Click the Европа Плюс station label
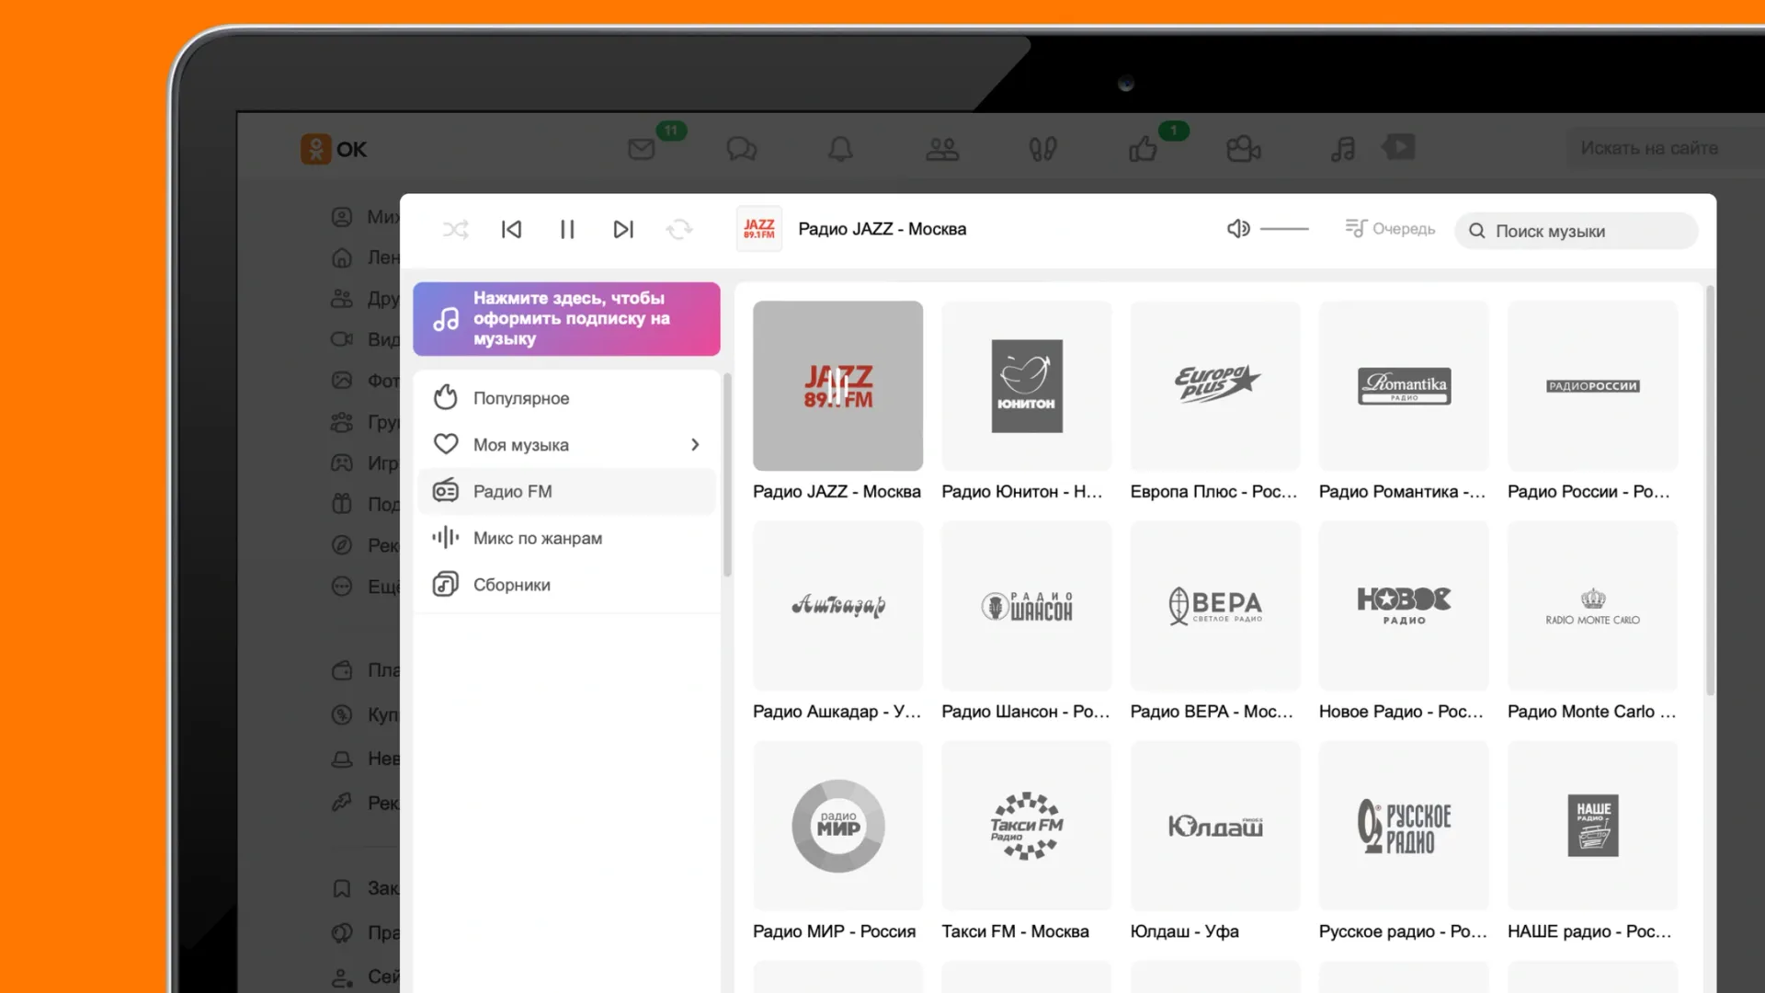Image resolution: width=1765 pixels, height=993 pixels. coord(1214,492)
